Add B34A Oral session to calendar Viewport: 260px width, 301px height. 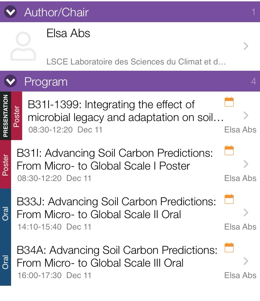(x=229, y=248)
